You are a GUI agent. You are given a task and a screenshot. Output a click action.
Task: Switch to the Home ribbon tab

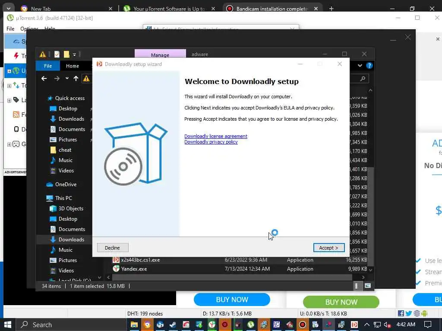click(73, 66)
